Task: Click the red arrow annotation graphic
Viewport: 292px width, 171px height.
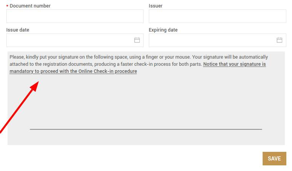Action: [x=19, y=107]
